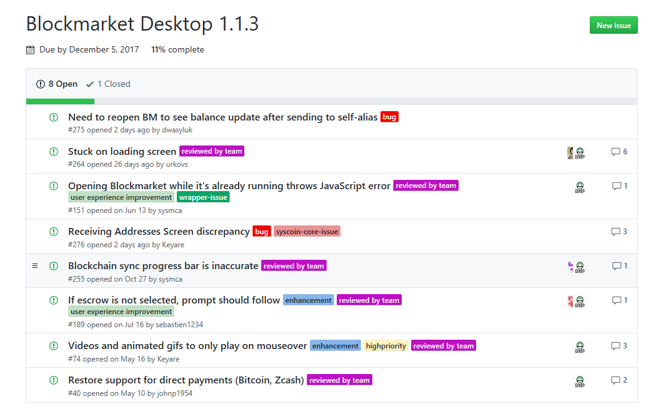Click open-issue icon for Receiving Addresses issue
Screen dimensions: 671x419
54,232
